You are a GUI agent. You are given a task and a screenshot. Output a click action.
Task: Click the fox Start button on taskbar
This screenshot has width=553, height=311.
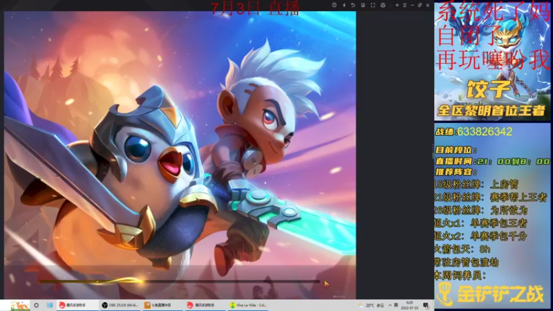tap(19, 305)
